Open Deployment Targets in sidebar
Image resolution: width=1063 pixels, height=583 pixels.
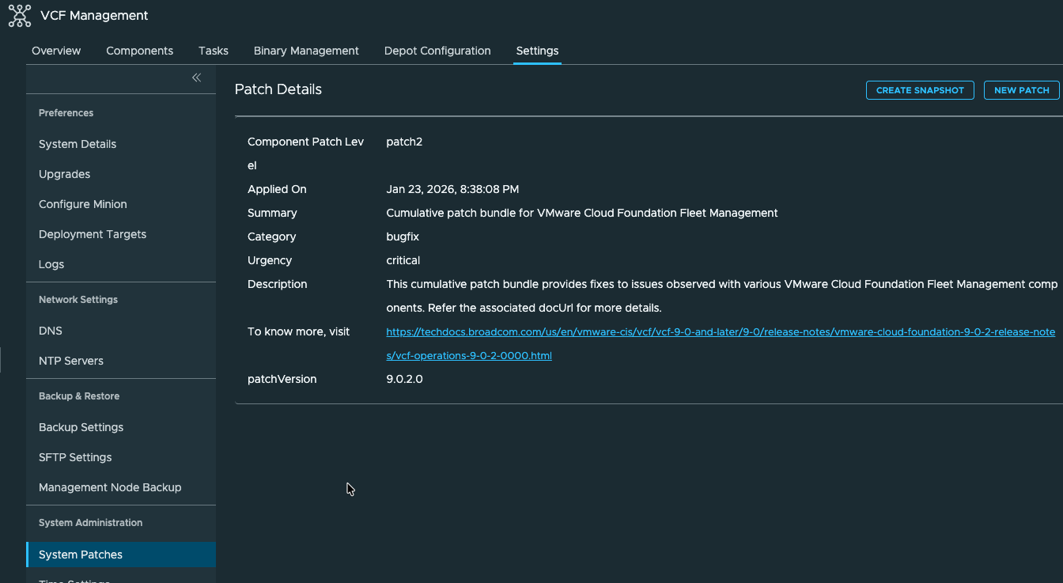93,234
